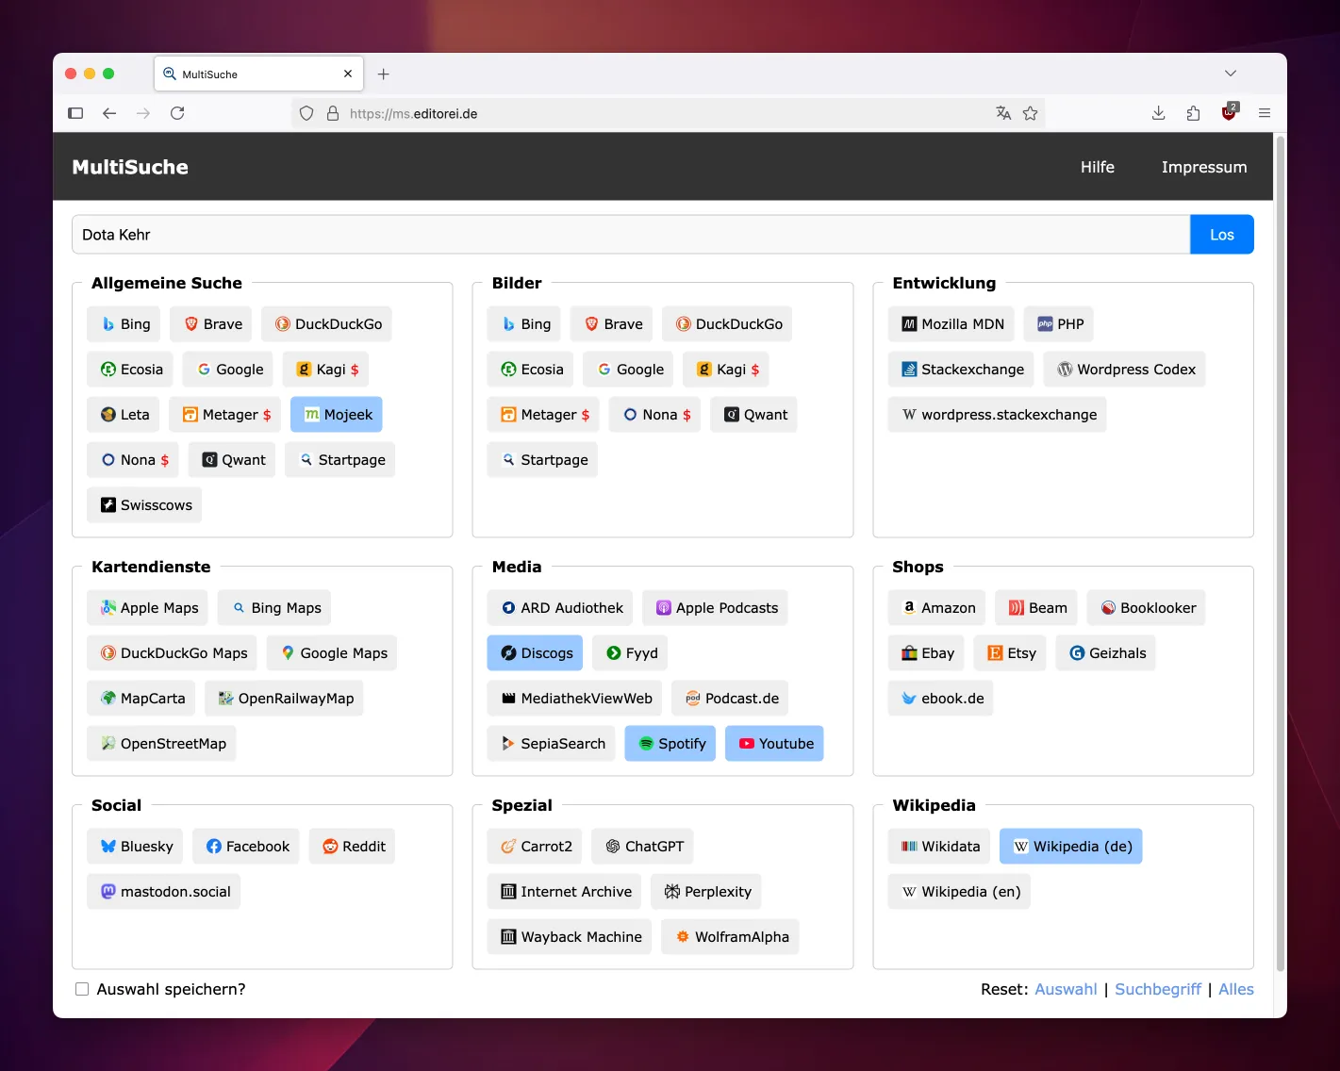Toggle the Mojeek search engine in Allgemeine Suche
Image resolution: width=1340 pixels, height=1071 pixels.
(x=337, y=415)
